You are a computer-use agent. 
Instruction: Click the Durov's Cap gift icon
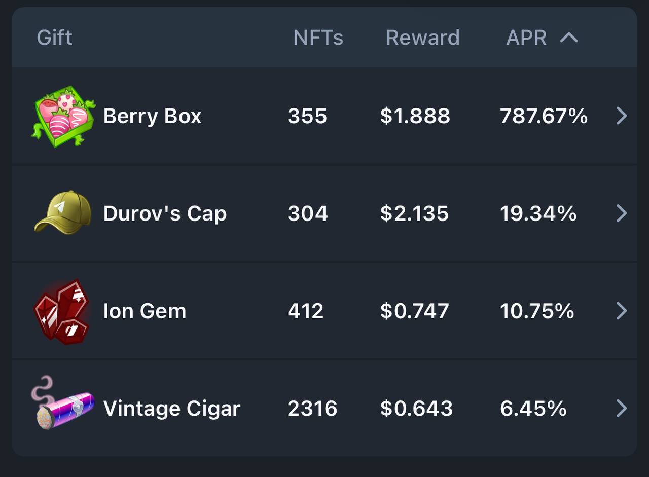(x=63, y=212)
